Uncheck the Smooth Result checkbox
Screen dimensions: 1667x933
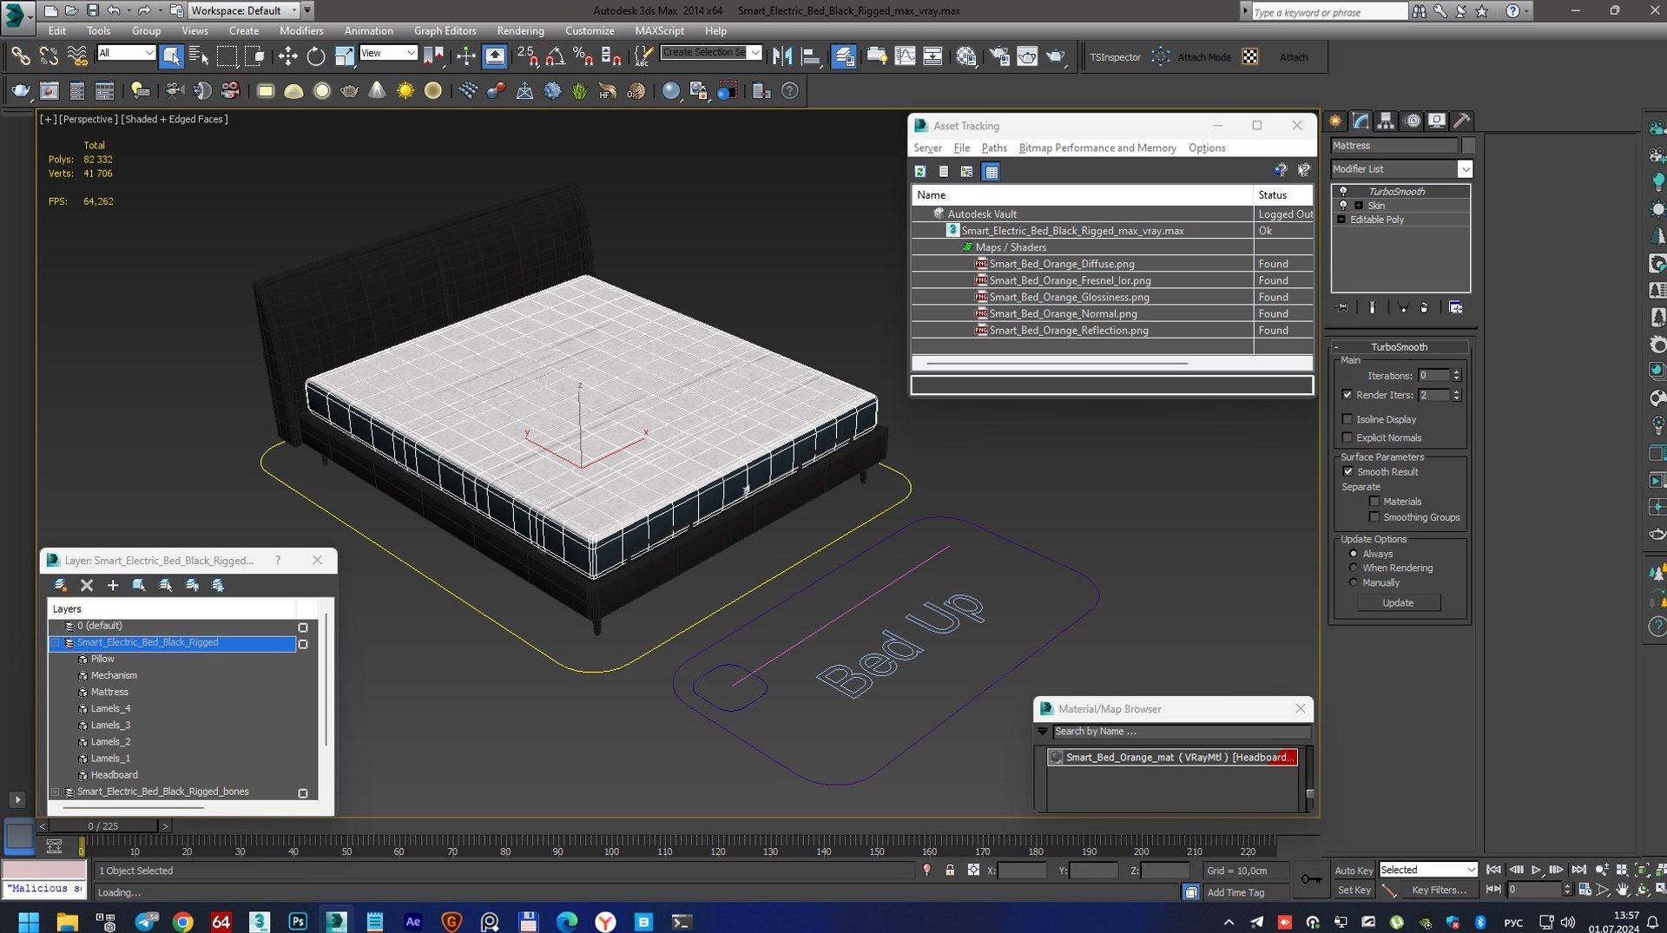tap(1347, 471)
